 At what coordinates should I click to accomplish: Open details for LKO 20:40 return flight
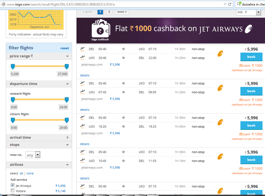(x=85, y=75)
